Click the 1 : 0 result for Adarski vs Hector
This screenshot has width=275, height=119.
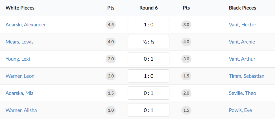(x=149, y=25)
